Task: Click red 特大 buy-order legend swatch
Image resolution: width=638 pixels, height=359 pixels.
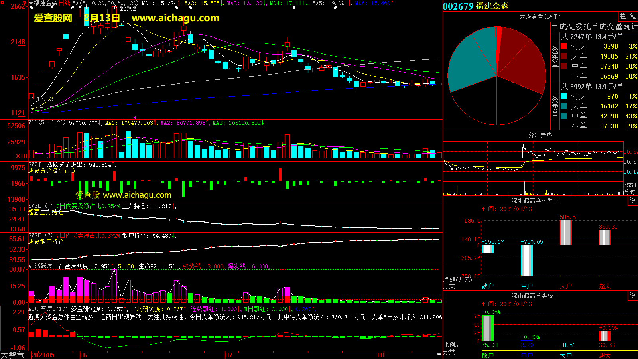Action: pyautogui.click(x=564, y=46)
